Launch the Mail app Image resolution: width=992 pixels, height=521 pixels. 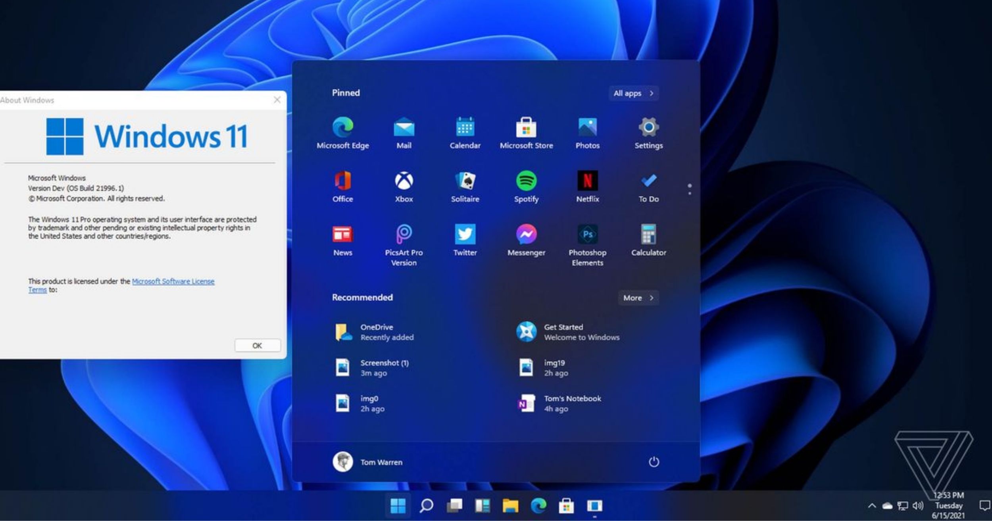coord(404,133)
